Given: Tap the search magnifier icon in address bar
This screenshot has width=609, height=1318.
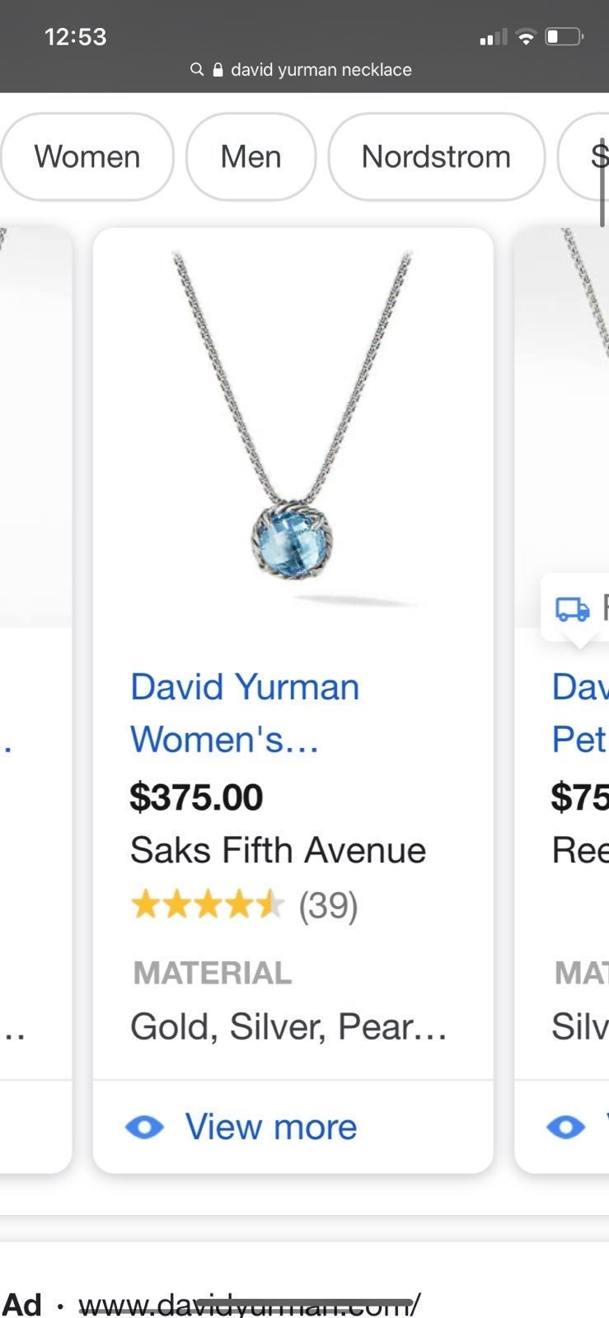Looking at the screenshot, I should [x=197, y=69].
